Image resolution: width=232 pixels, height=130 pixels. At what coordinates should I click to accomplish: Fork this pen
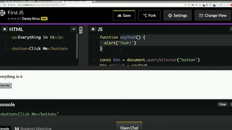pos(149,15)
